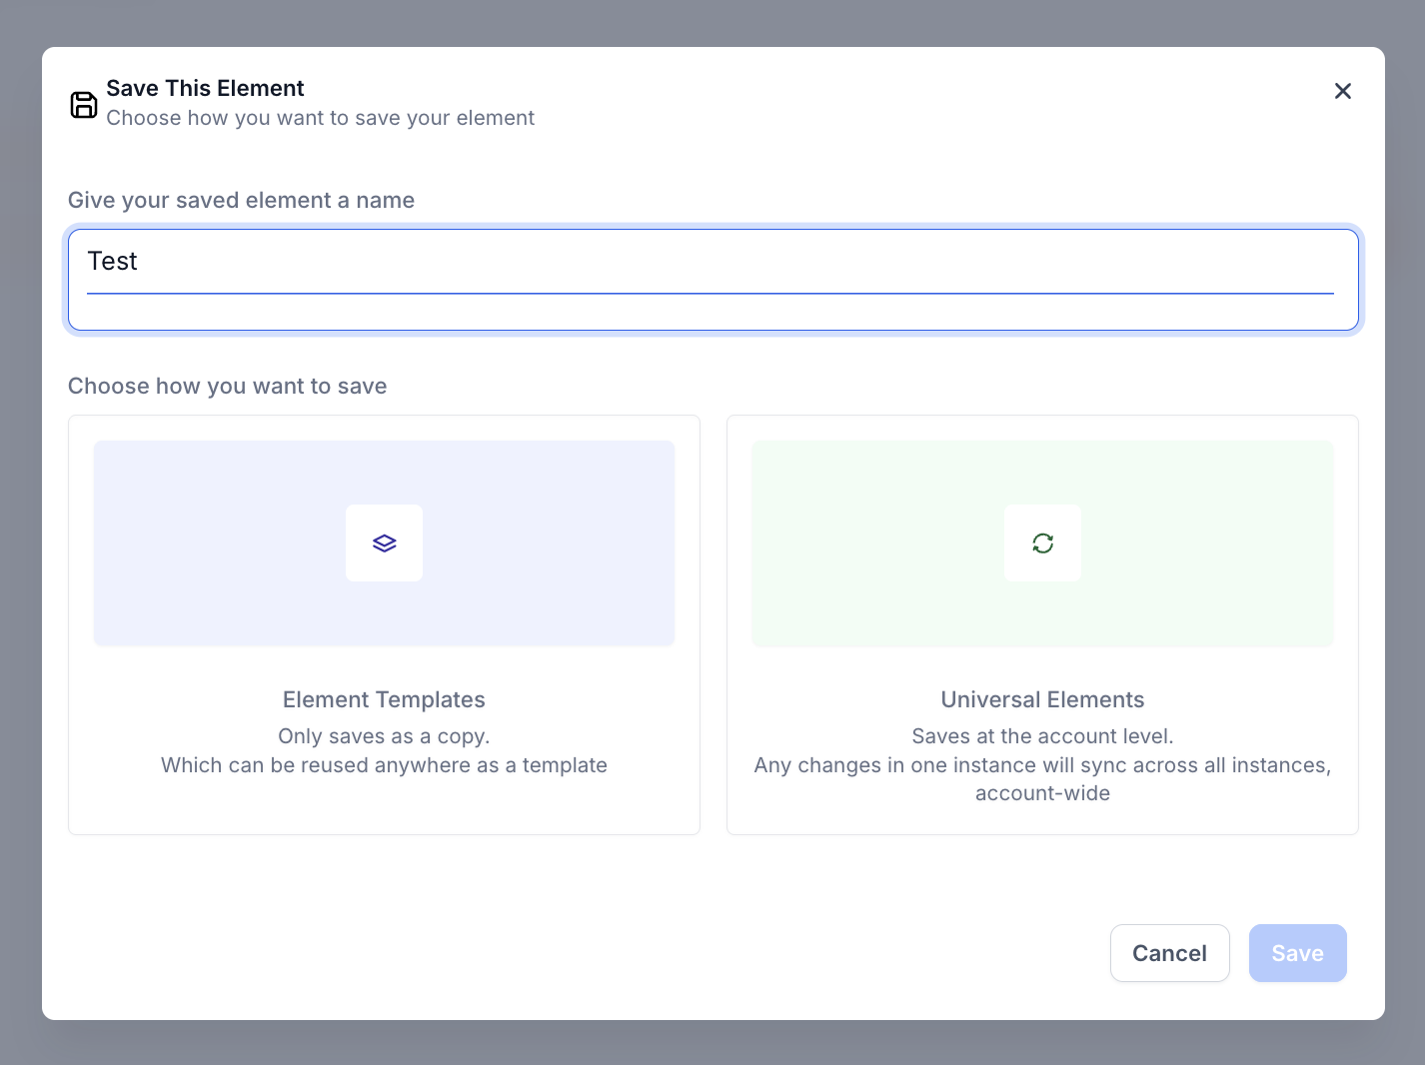Click the 'account-wide' text line
1425x1065 pixels.
point(1042,793)
